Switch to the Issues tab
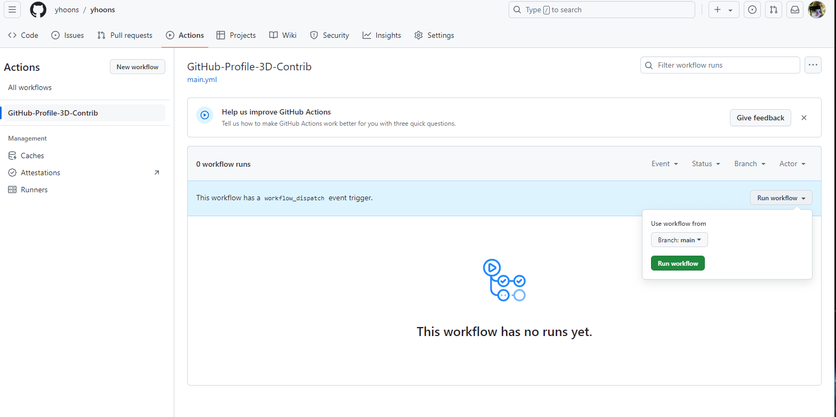Image resolution: width=836 pixels, height=417 pixels. click(x=68, y=35)
